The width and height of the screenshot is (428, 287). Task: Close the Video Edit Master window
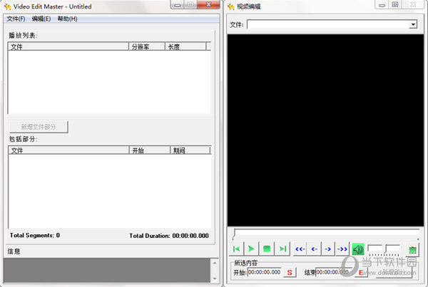[x=208, y=5]
